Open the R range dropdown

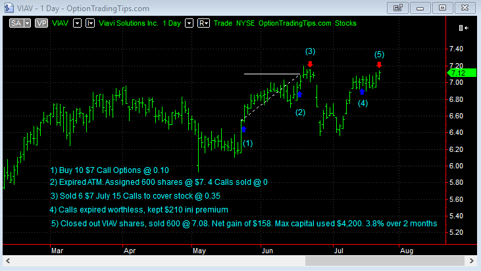coord(203,23)
